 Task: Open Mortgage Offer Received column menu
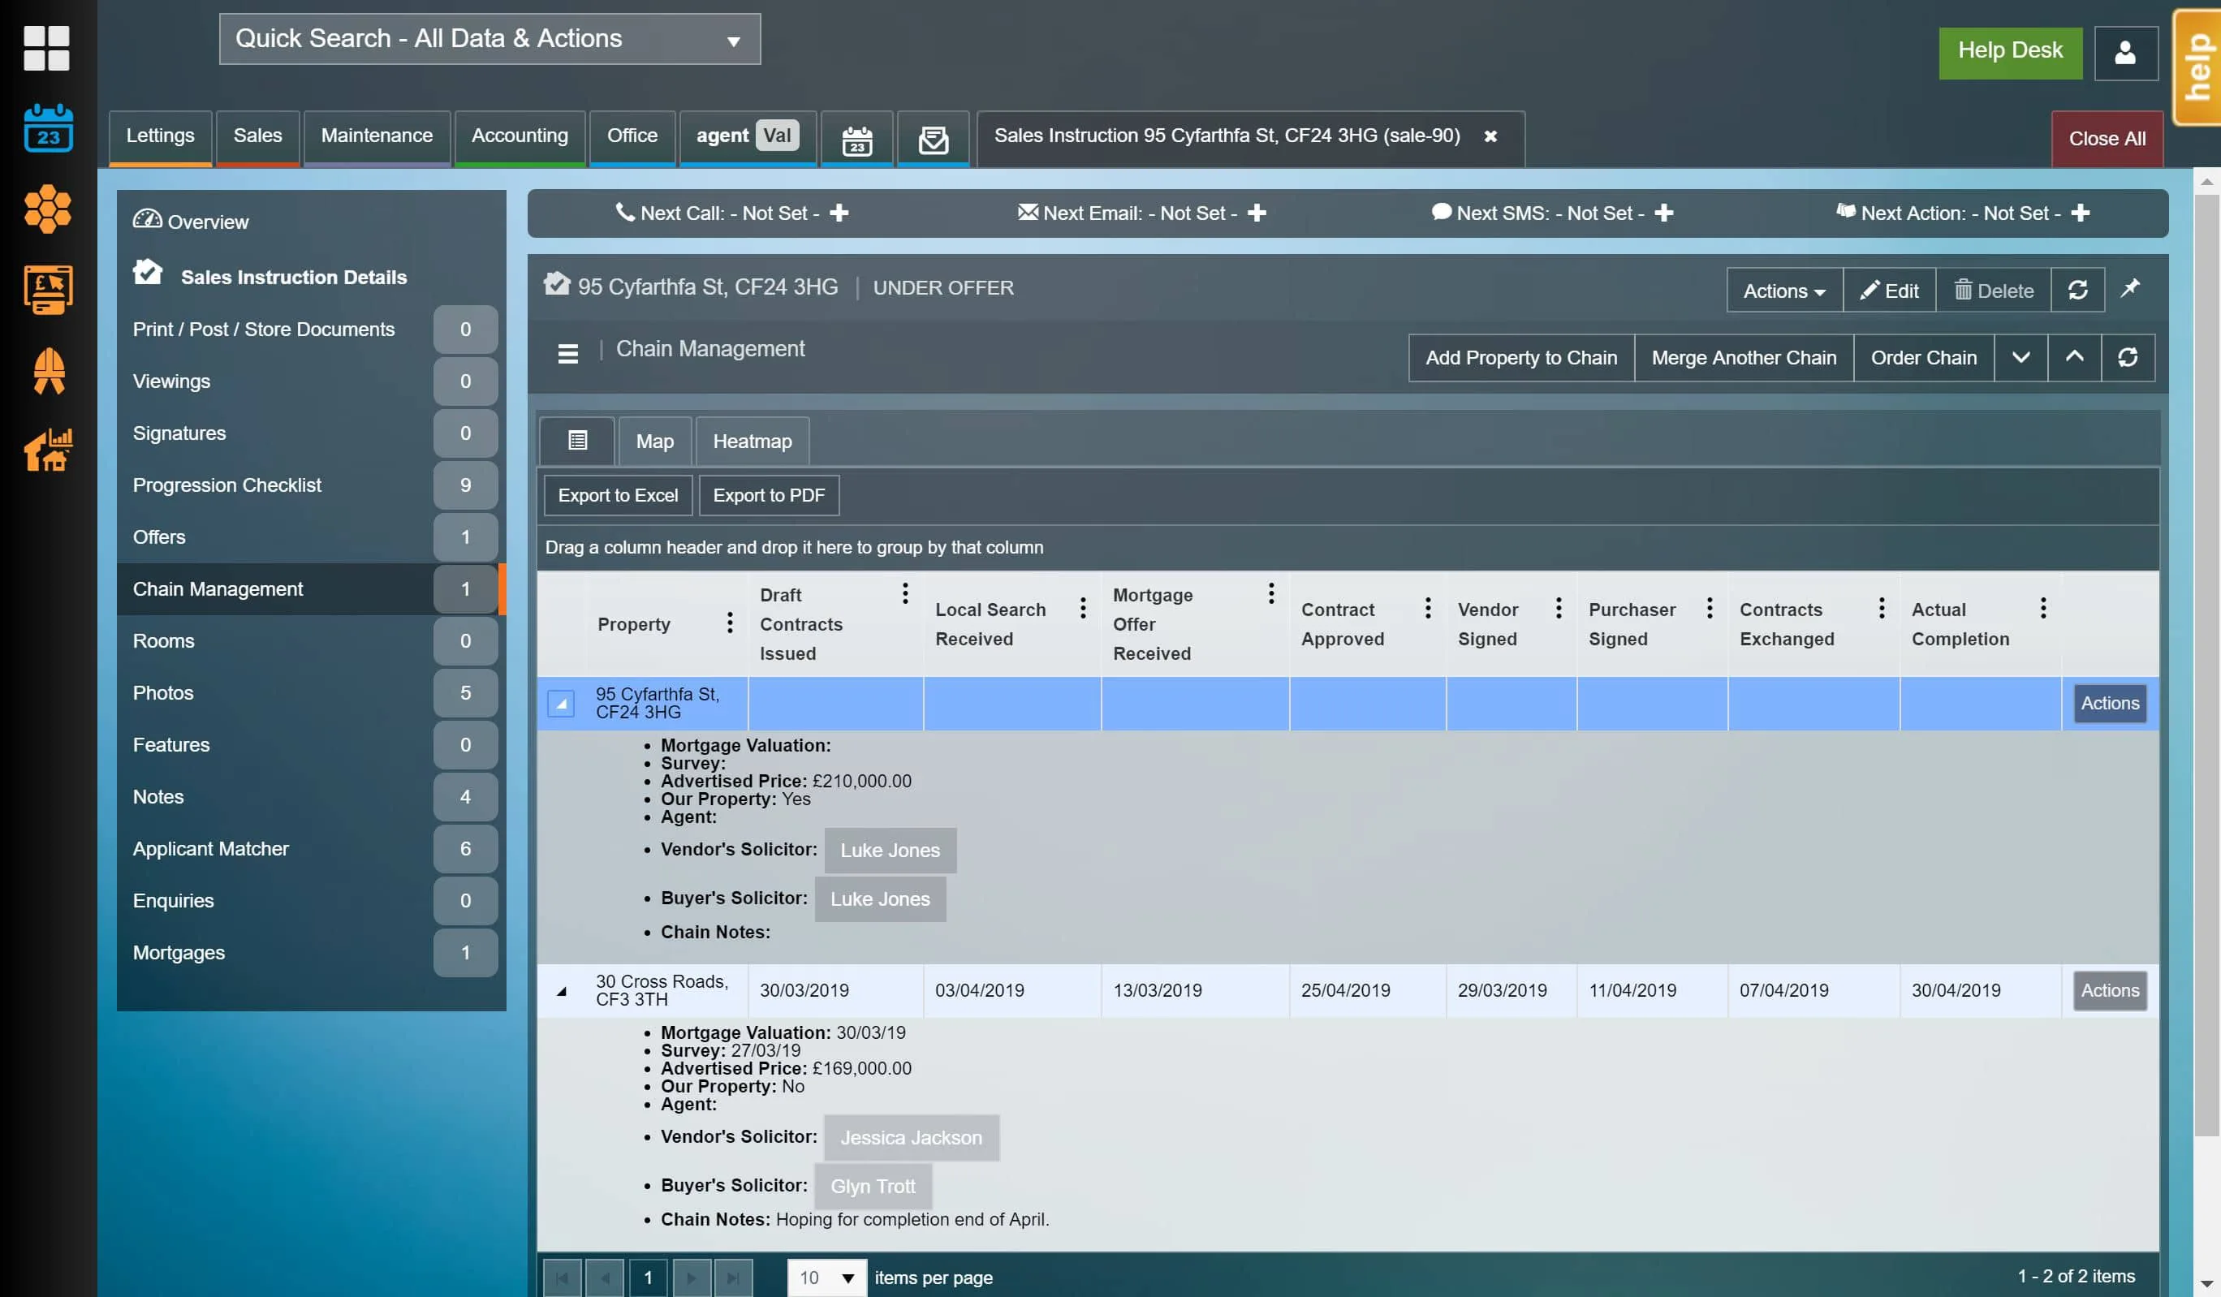1270,593
